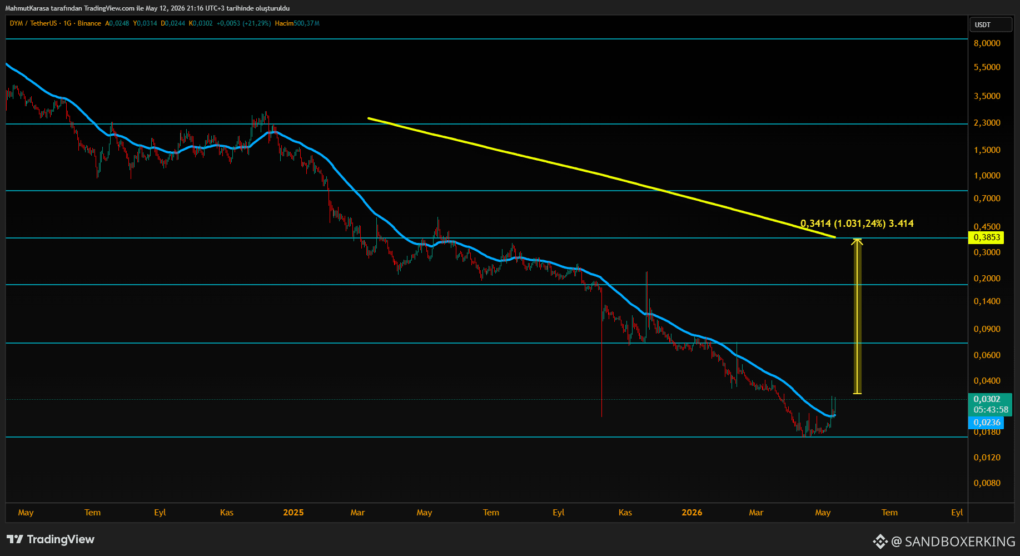Click the 0,0080 price scale label
This screenshot has height=556, width=1020.
point(987,483)
